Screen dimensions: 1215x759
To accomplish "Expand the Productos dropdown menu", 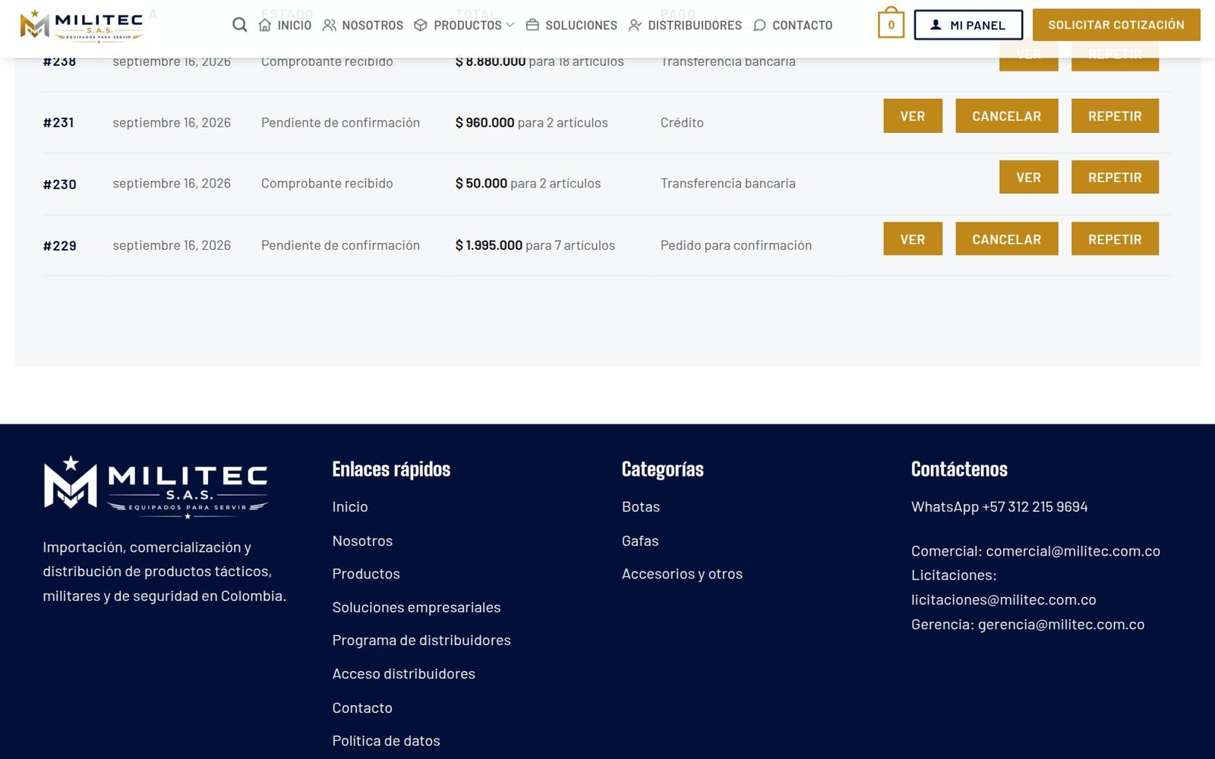I will point(464,25).
